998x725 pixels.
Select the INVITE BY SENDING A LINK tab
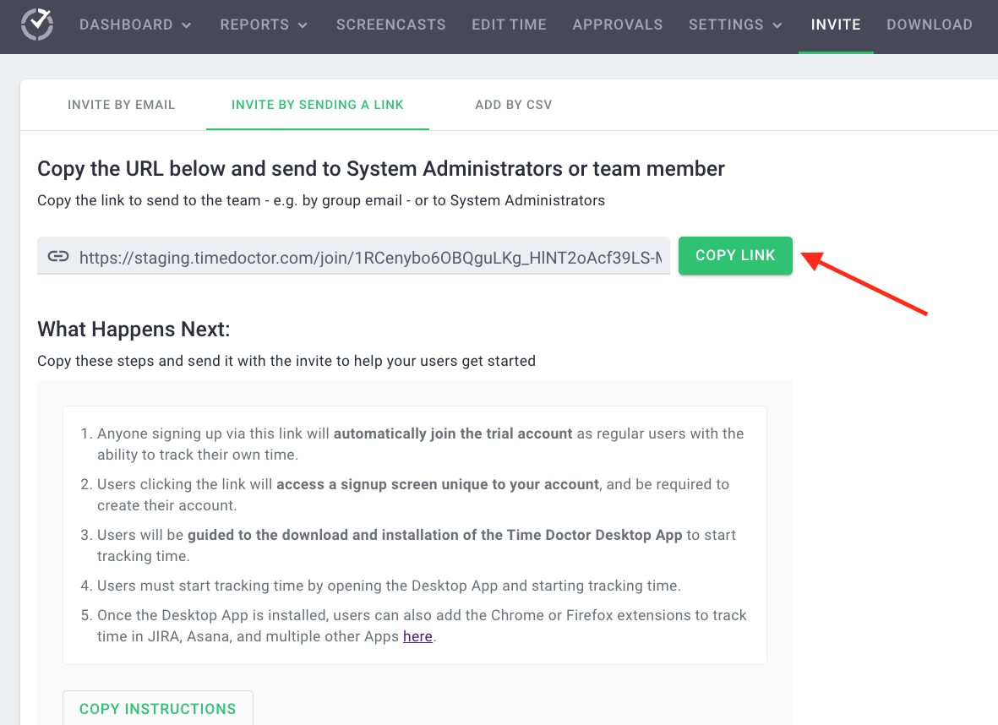point(317,104)
